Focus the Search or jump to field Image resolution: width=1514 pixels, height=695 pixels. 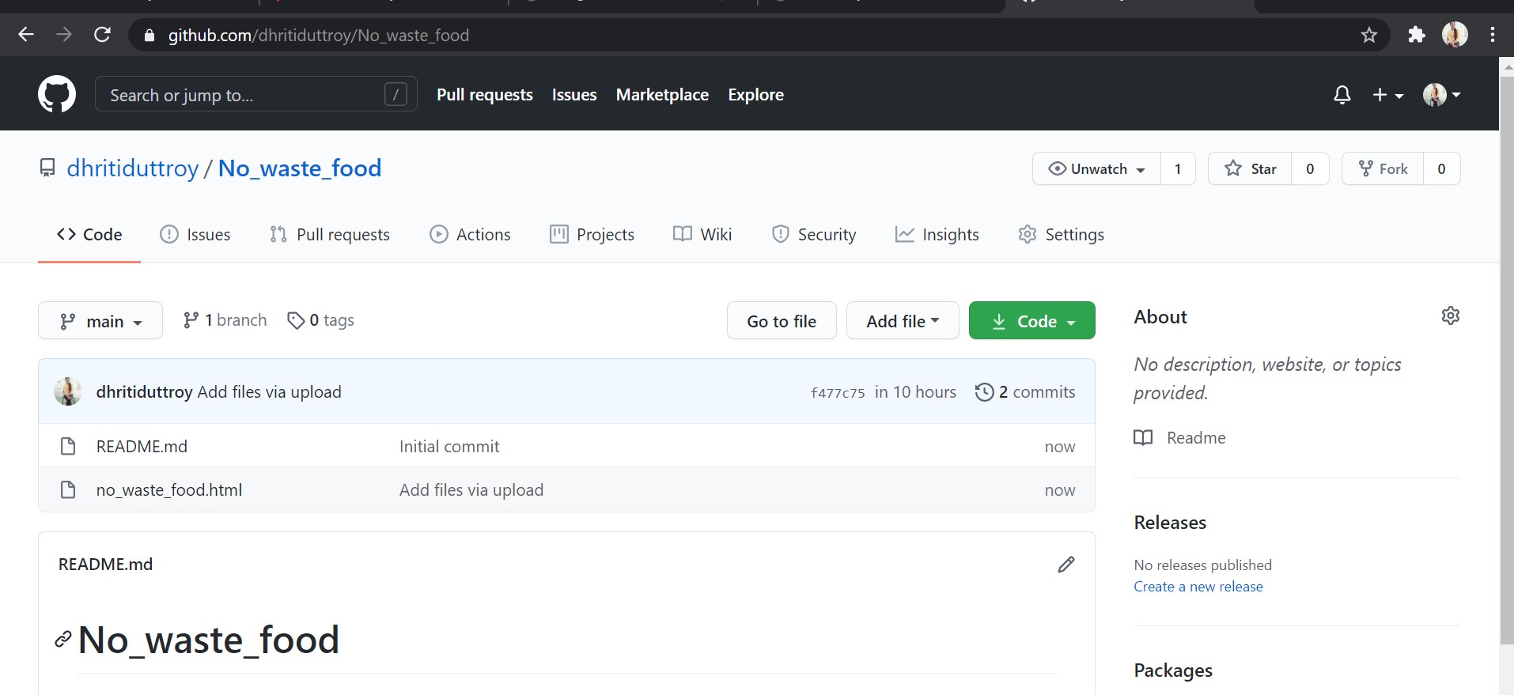tap(255, 94)
